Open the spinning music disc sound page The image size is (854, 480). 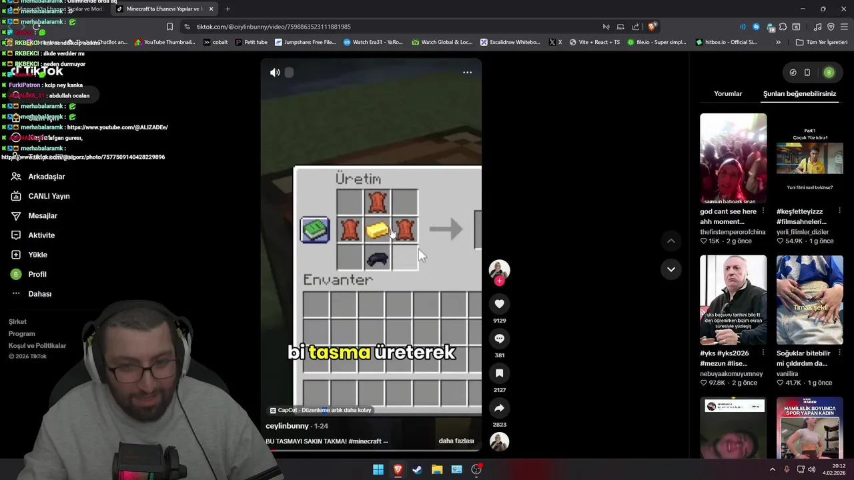pos(499,441)
